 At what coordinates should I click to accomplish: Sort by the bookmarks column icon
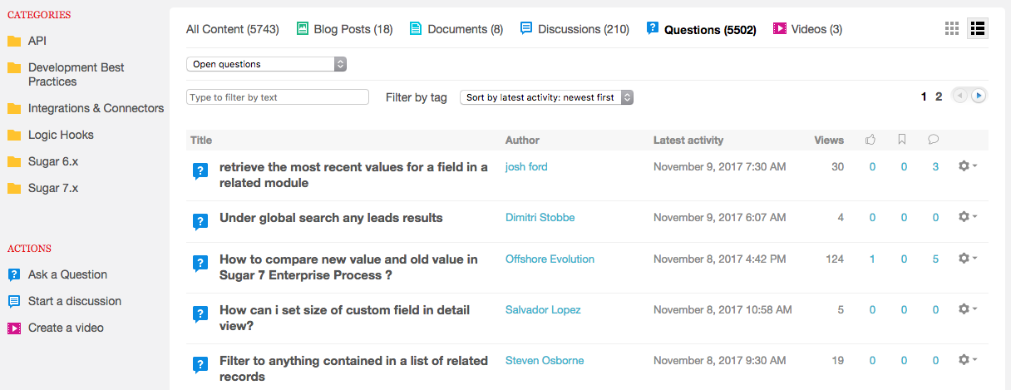click(903, 140)
